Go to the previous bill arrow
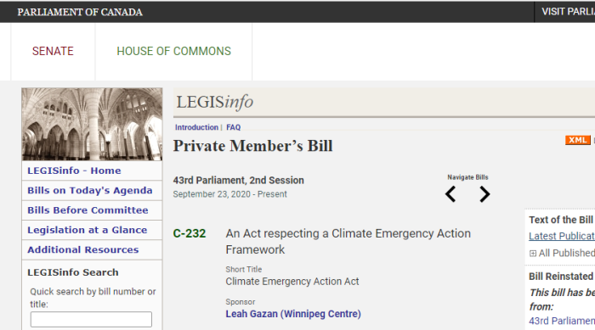 click(x=450, y=194)
